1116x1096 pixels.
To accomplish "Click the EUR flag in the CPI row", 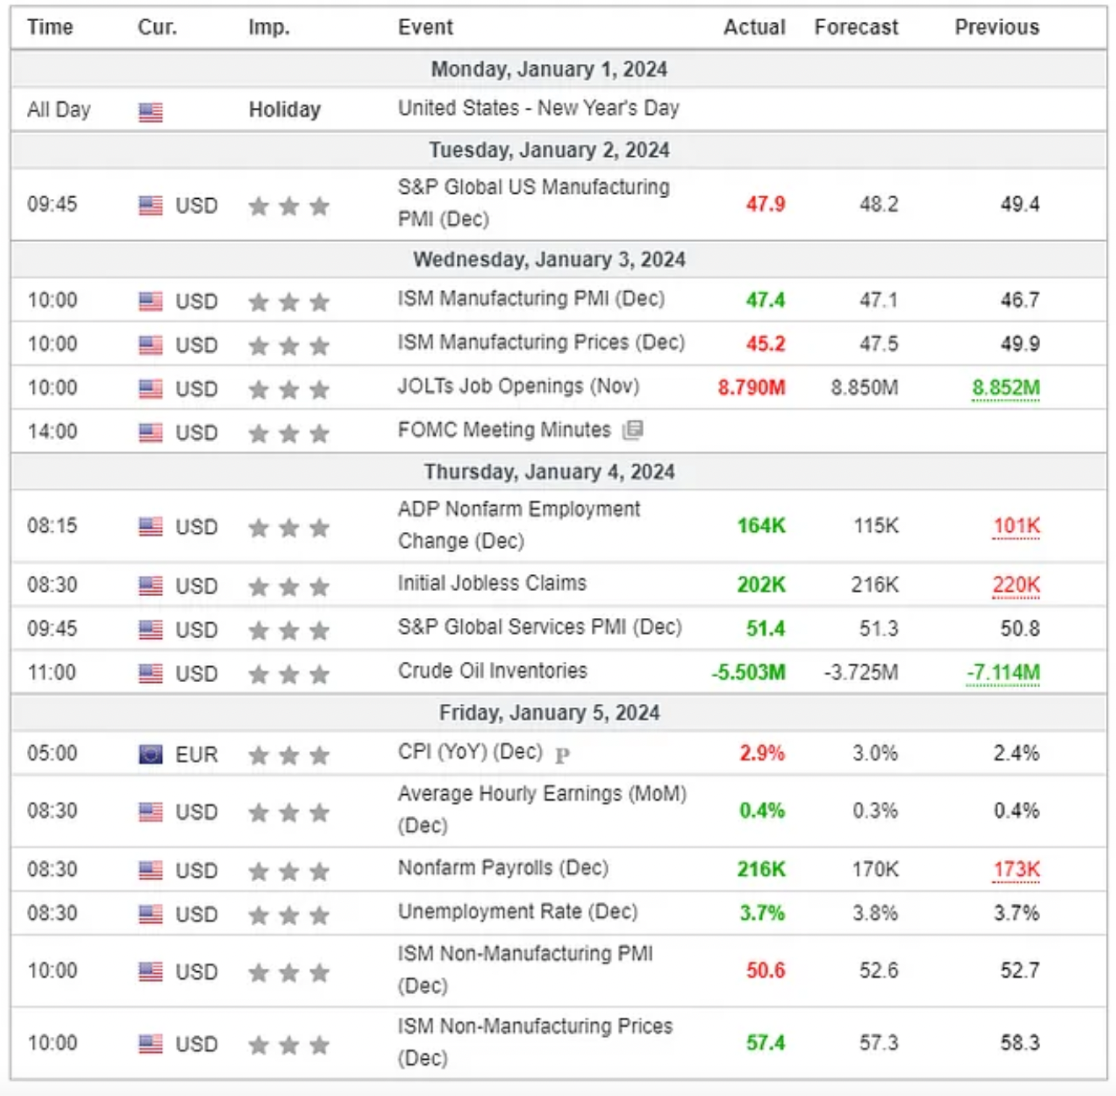I will click(151, 755).
